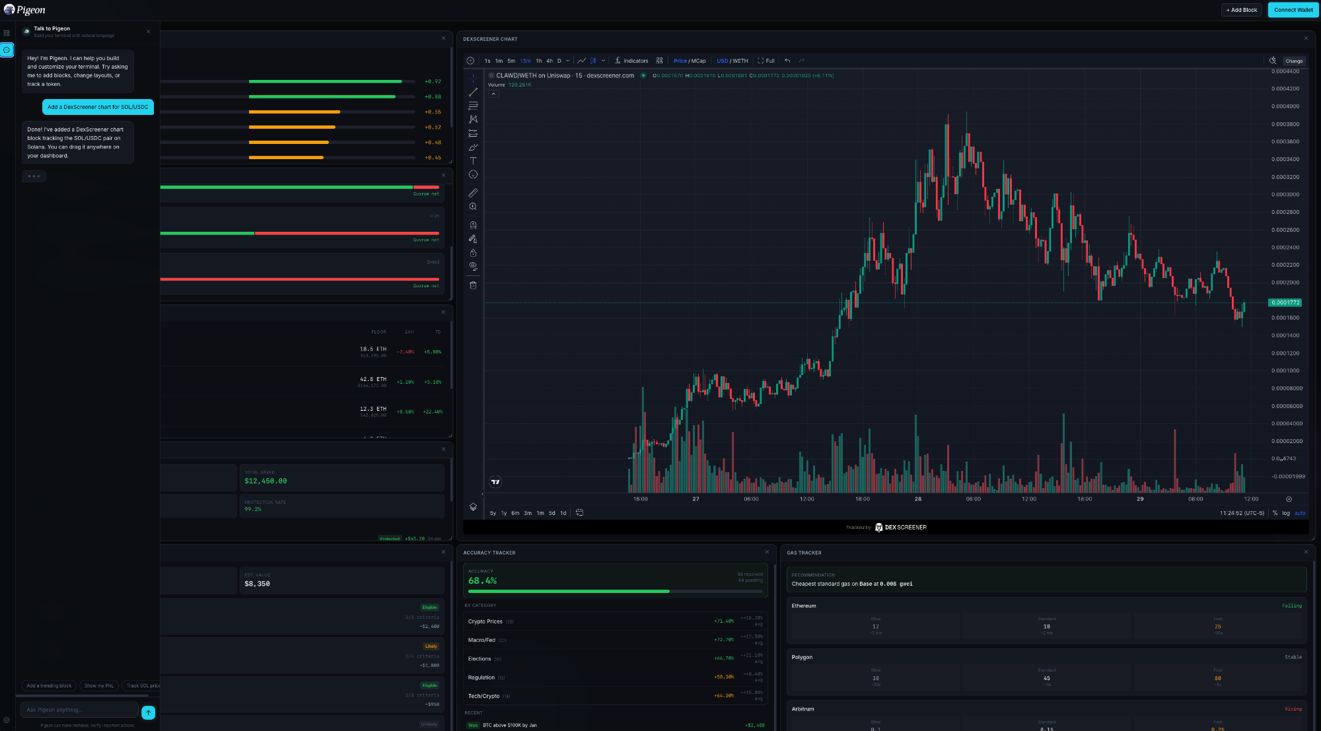The height and width of the screenshot is (731, 1321).
Task: Toggle log scale on chart
Action: (1285, 513)
